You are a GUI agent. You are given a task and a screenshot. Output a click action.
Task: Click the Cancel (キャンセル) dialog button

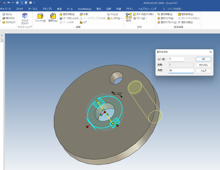pyautogui.click(x=203, y=65)
